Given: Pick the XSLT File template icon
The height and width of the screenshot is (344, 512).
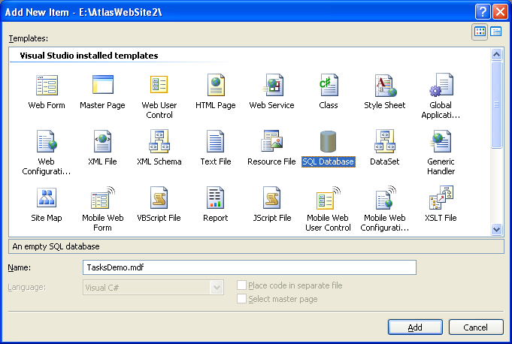Looking at the screenshot, I should tap(441, 198).
